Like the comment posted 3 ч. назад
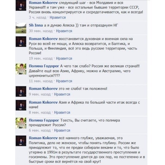The height and width of the screenshot is (165, 165). point(58,17)
